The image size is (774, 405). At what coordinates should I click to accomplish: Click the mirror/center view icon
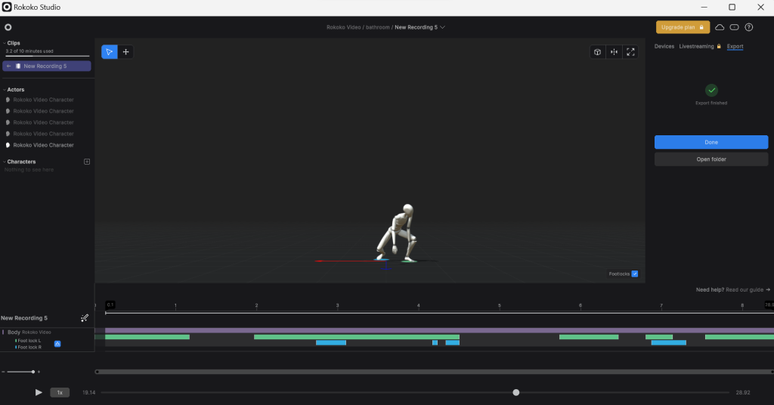click(614, 52)
